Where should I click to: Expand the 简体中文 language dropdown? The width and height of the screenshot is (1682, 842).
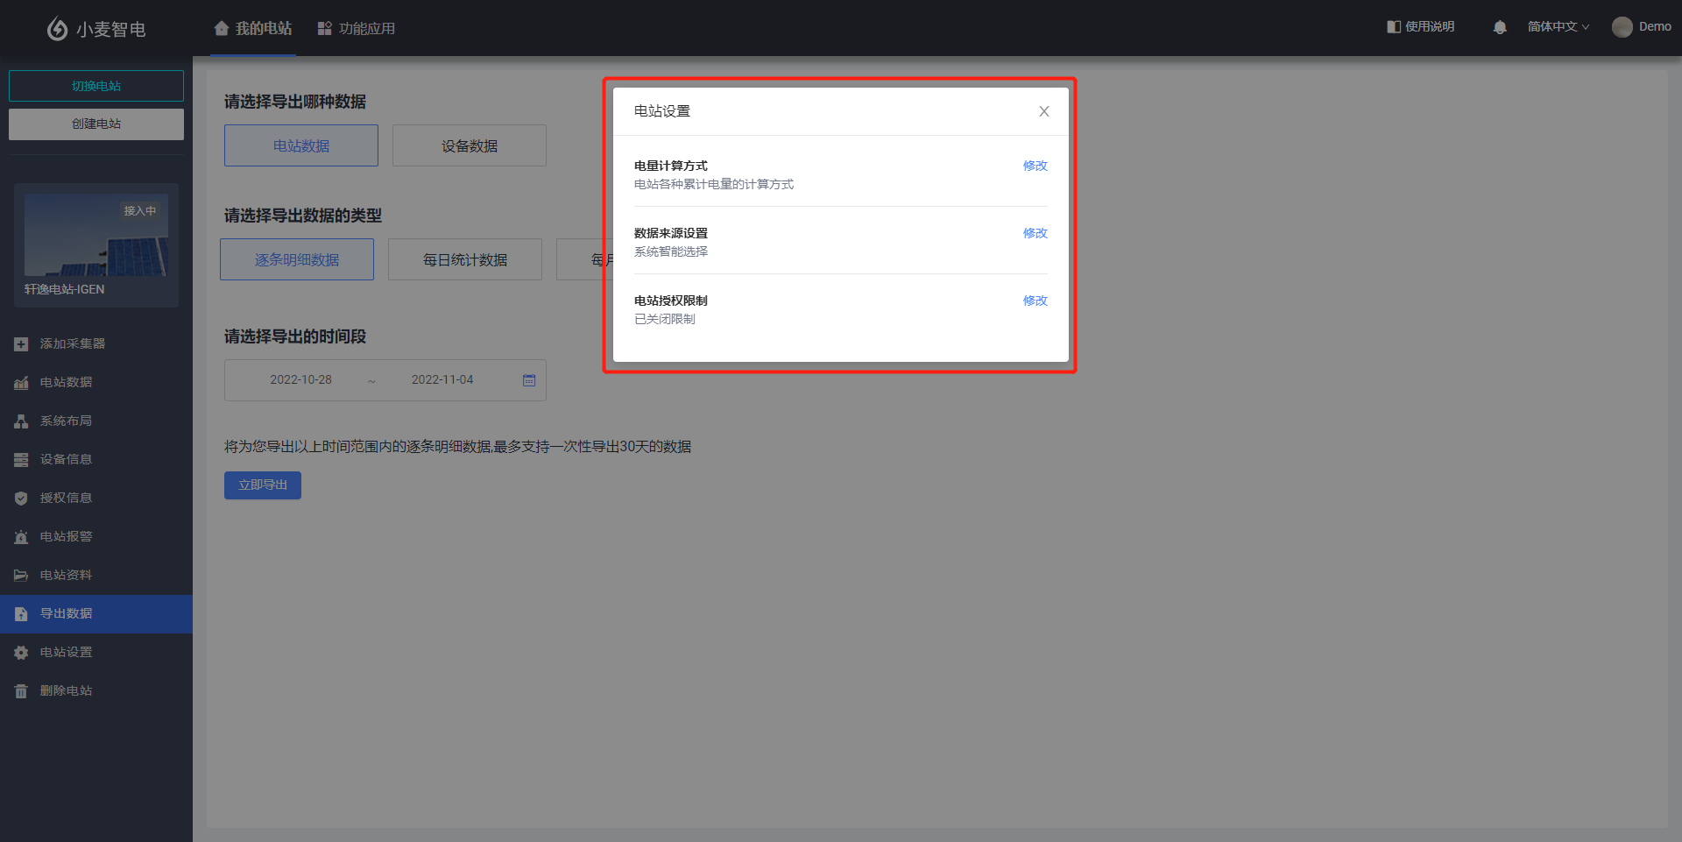click(1558, 27)
